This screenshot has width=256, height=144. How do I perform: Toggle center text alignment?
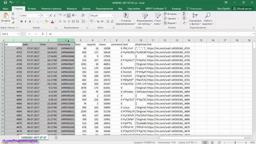click(x=65, y=22)
